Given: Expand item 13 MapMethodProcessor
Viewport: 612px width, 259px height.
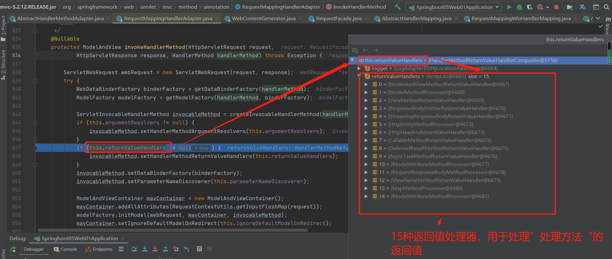Looking at the screenshot, I should click(366, 188).
